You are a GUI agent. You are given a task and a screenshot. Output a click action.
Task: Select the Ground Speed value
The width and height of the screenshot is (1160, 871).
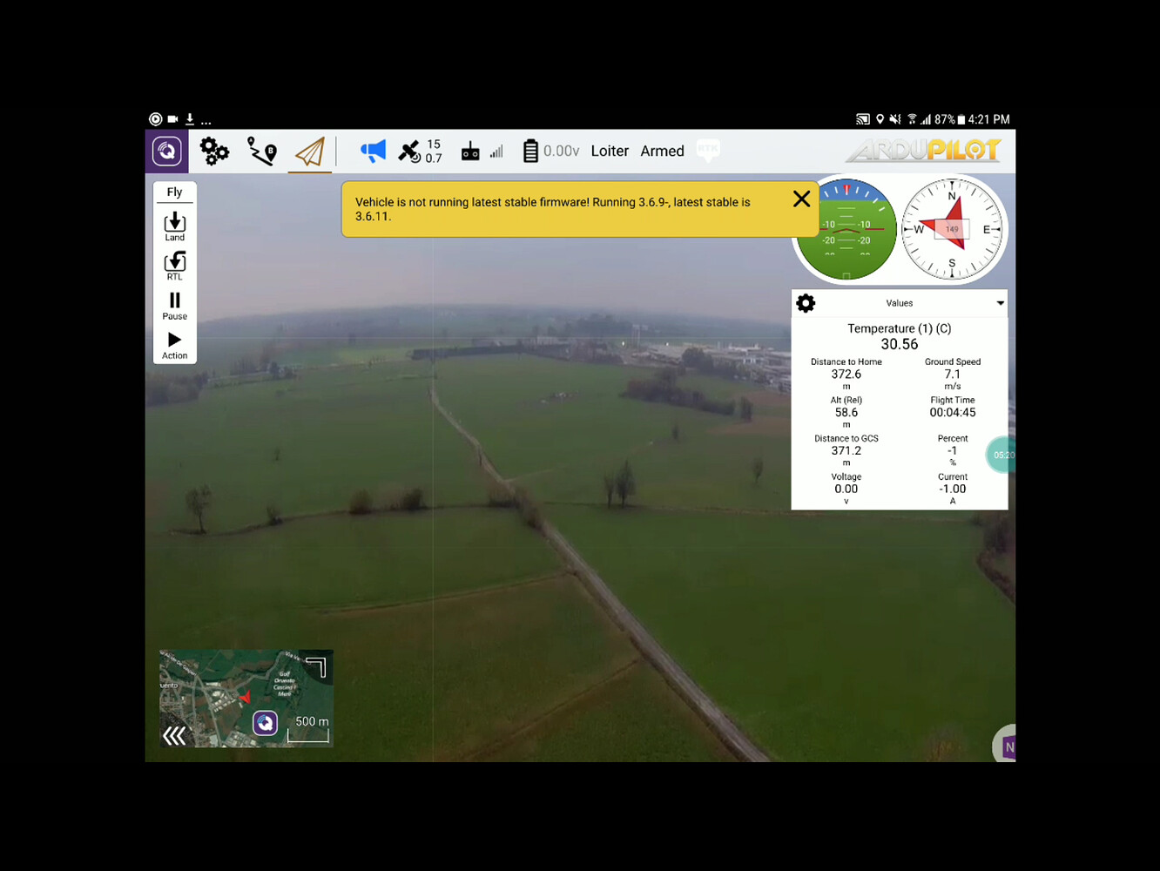953,374
